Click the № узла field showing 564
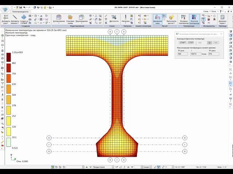 (183, 54)
